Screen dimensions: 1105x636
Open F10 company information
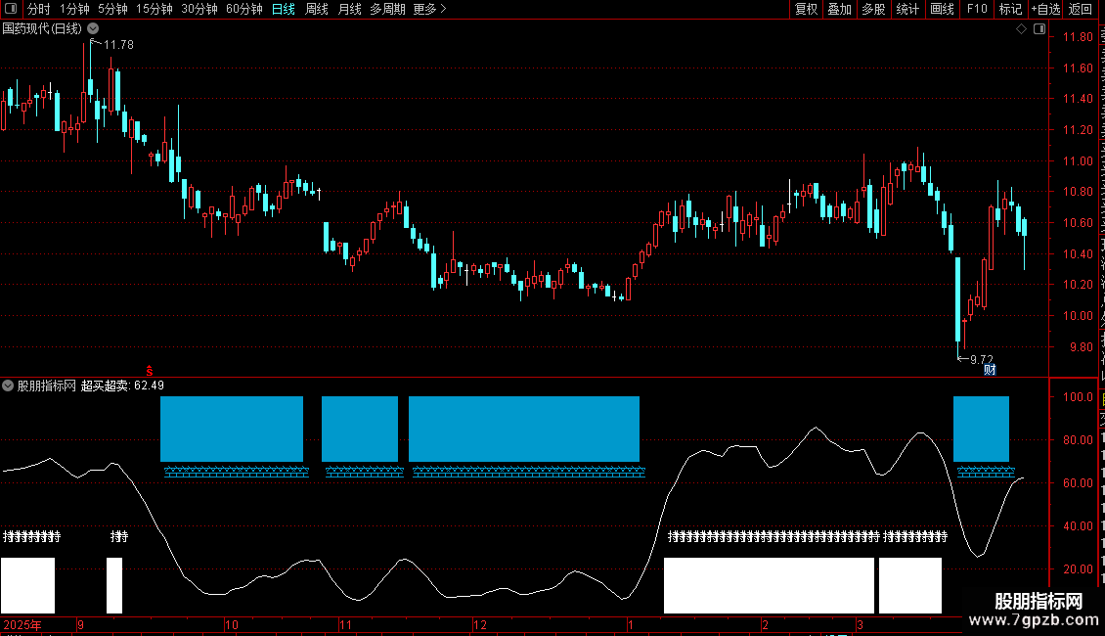pyautogui.click(x=977, y=9)
